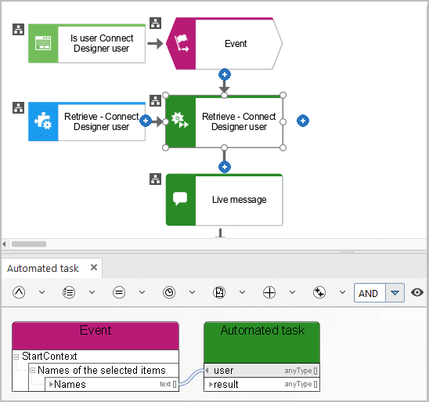Toggle the eye visibility icon in toolbar

tap(417, 292)
